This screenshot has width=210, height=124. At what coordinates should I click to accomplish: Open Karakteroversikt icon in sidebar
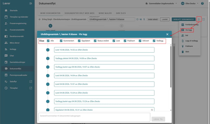6,36
